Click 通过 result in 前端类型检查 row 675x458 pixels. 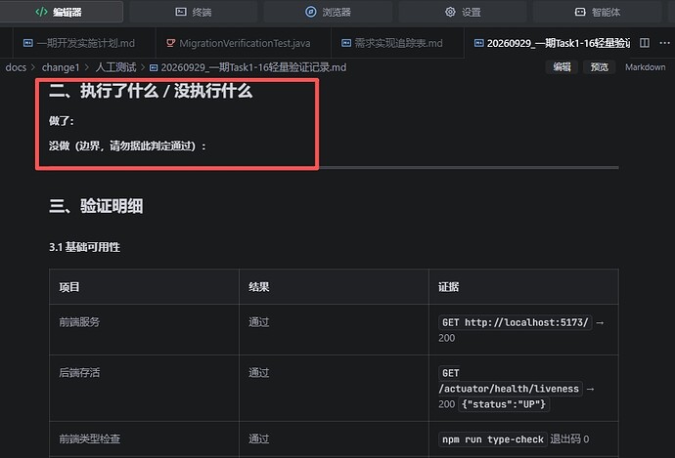pos(258,439)
